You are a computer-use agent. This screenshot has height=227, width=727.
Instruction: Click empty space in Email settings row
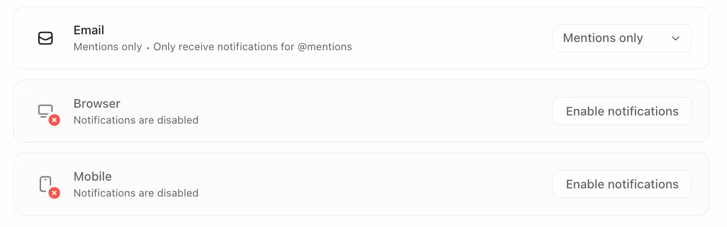(x=450, y=39)
